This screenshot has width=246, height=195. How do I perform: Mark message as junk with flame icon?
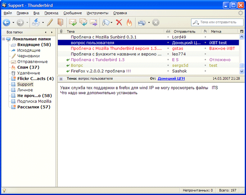(129, 22)
